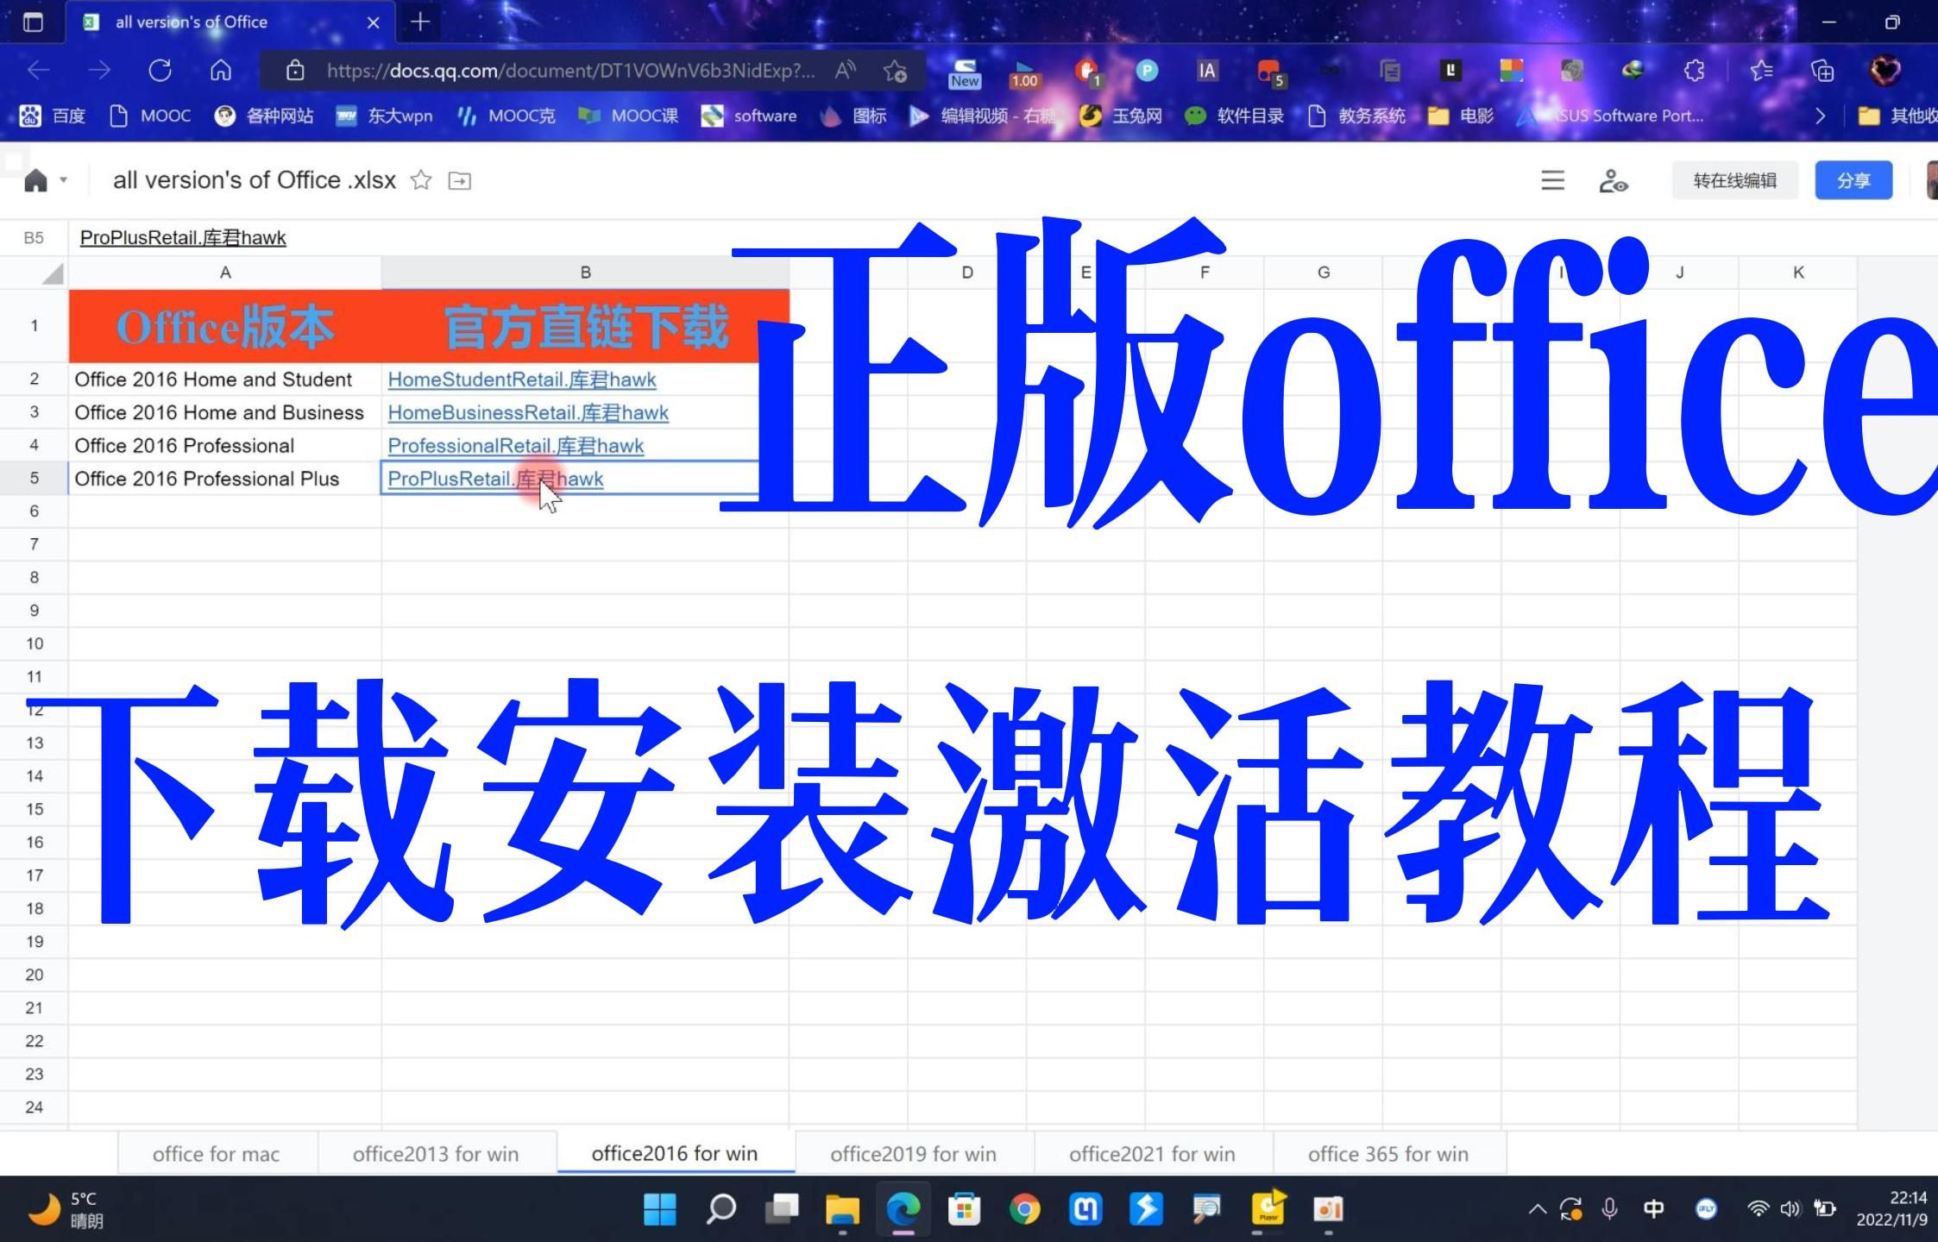Select cell Office 2016 Professional Plus
1938x1242 pixels.
coord(225,479)
